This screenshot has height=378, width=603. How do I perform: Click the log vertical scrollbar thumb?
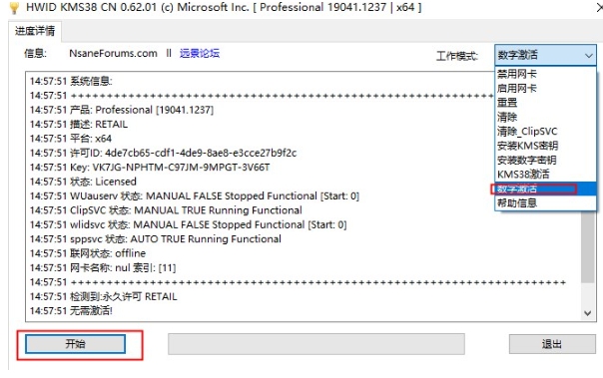point(587,246)
